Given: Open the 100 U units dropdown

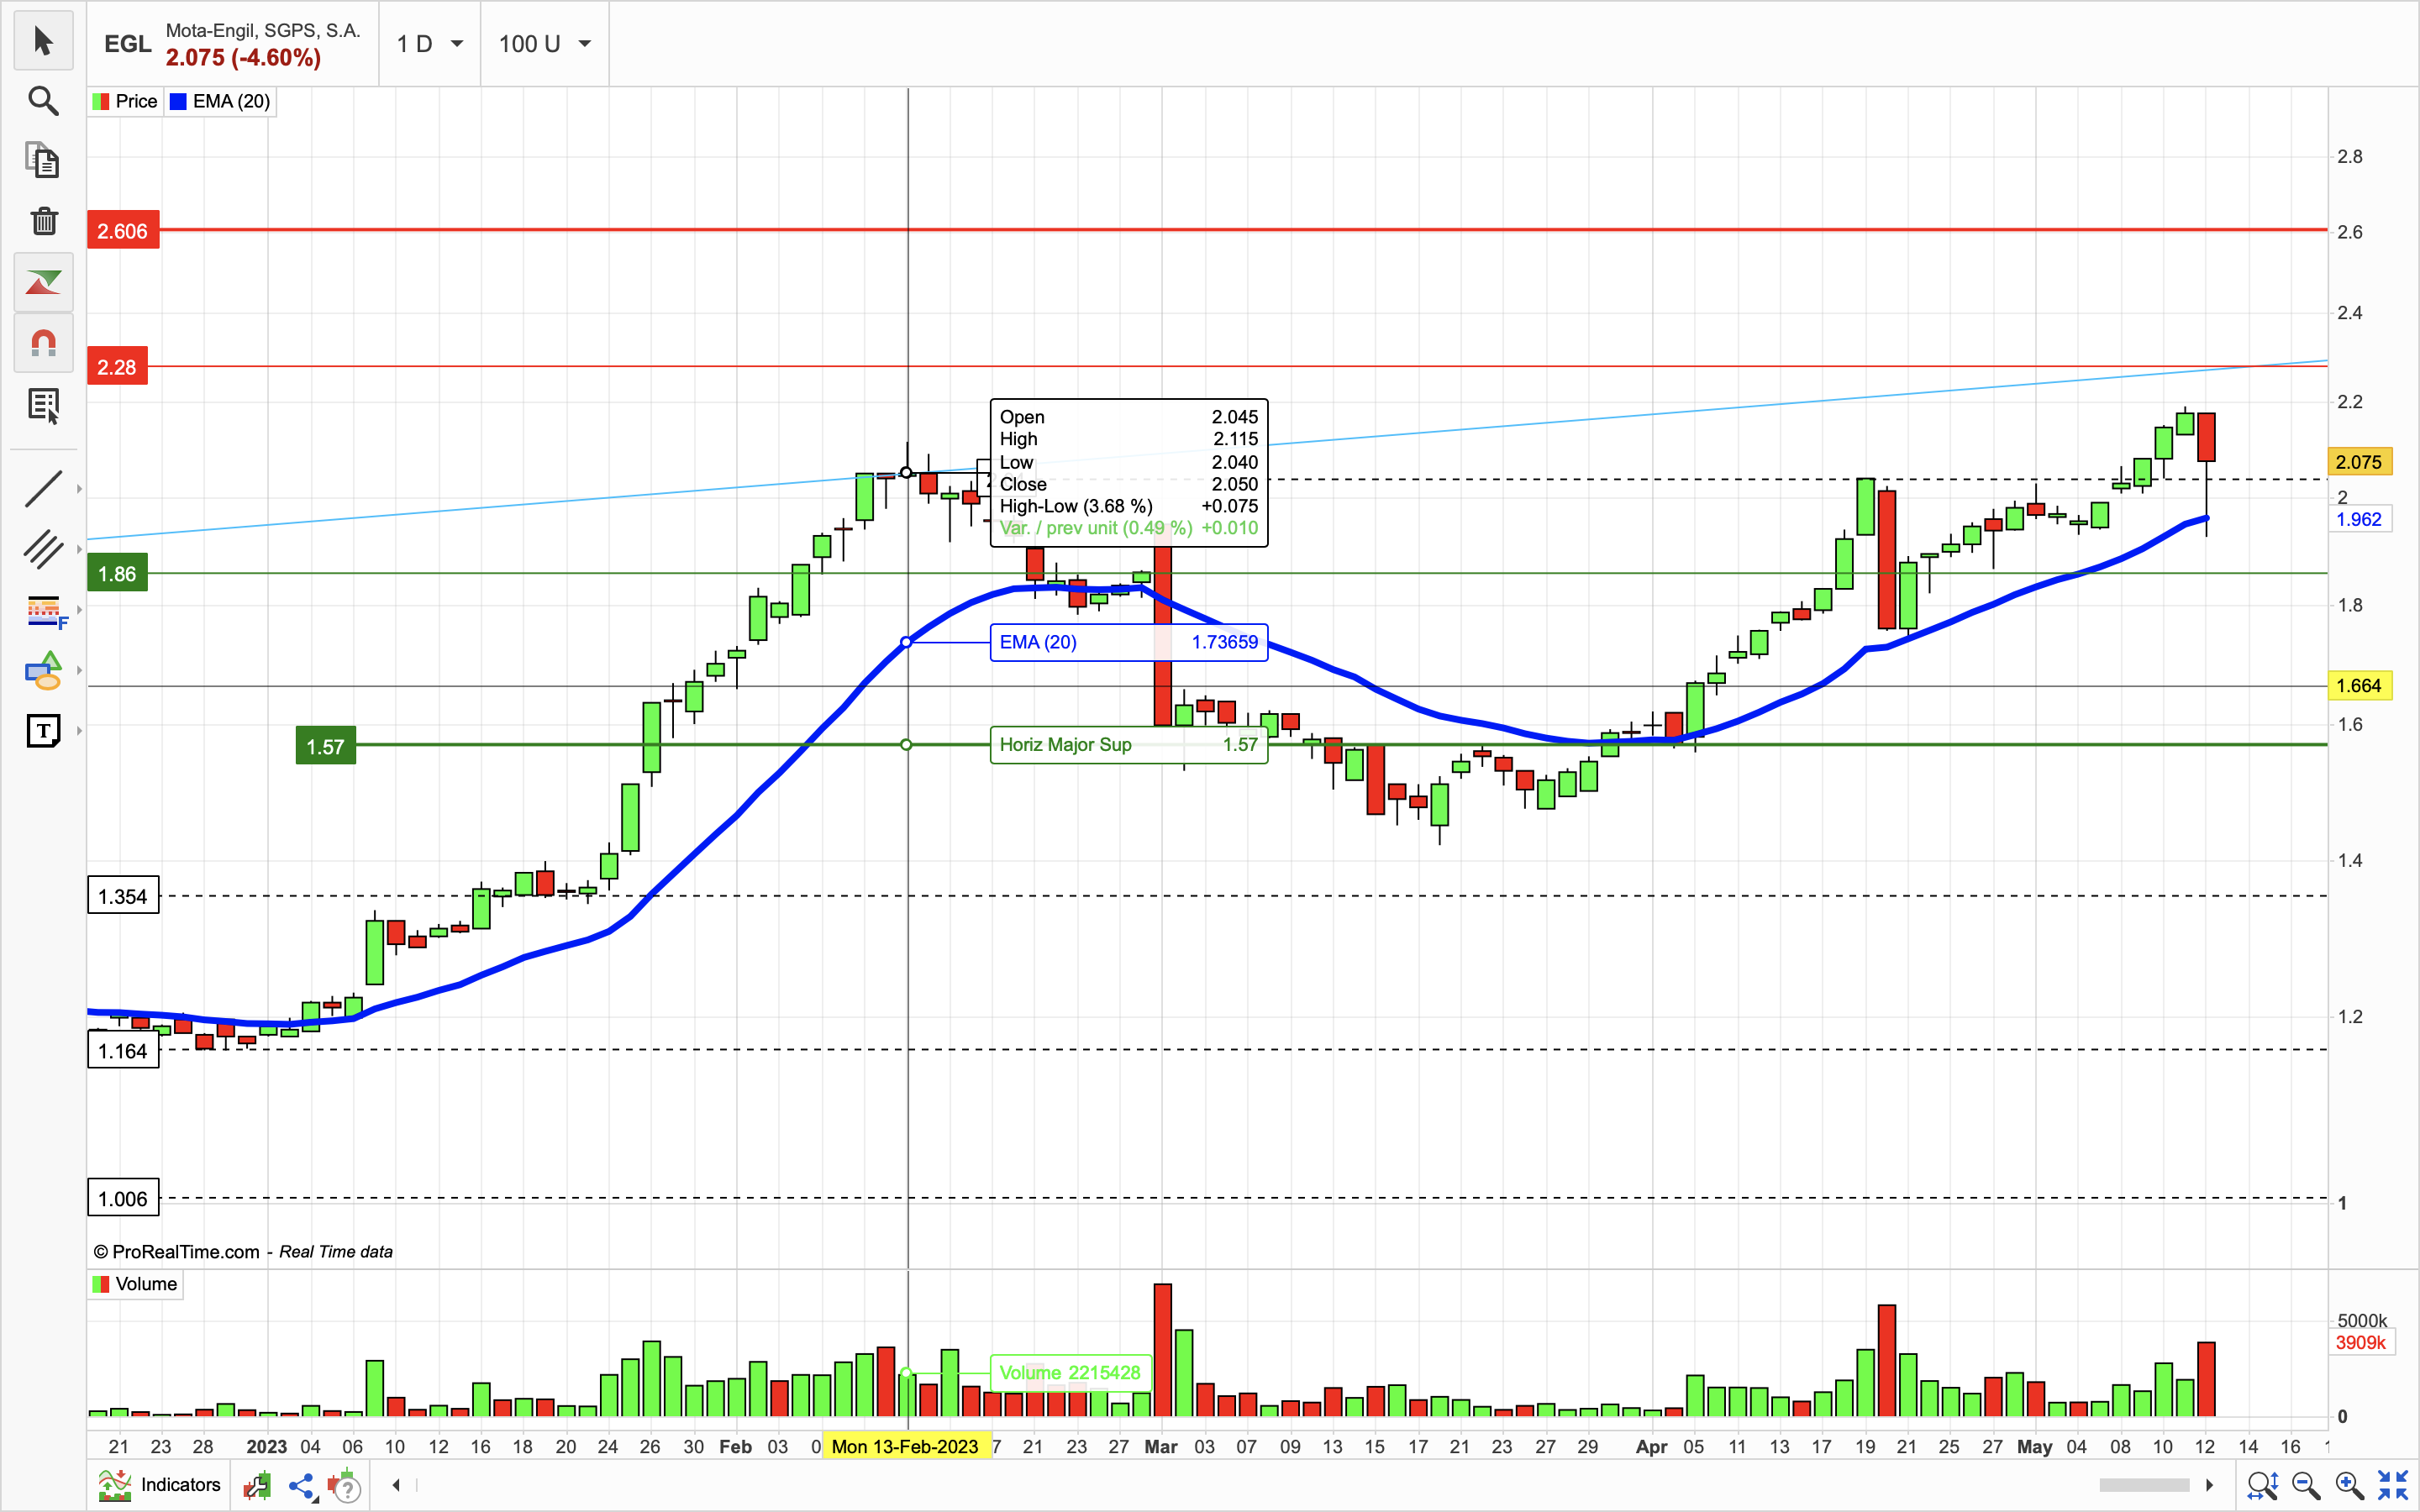Looking at the screenshot, I should click(x=545, y=44).
